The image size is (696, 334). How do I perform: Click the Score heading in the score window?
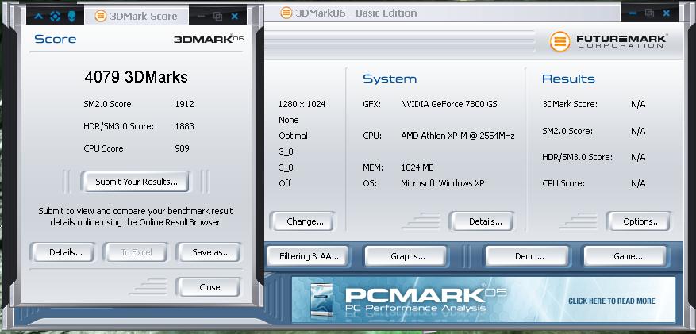55,39
